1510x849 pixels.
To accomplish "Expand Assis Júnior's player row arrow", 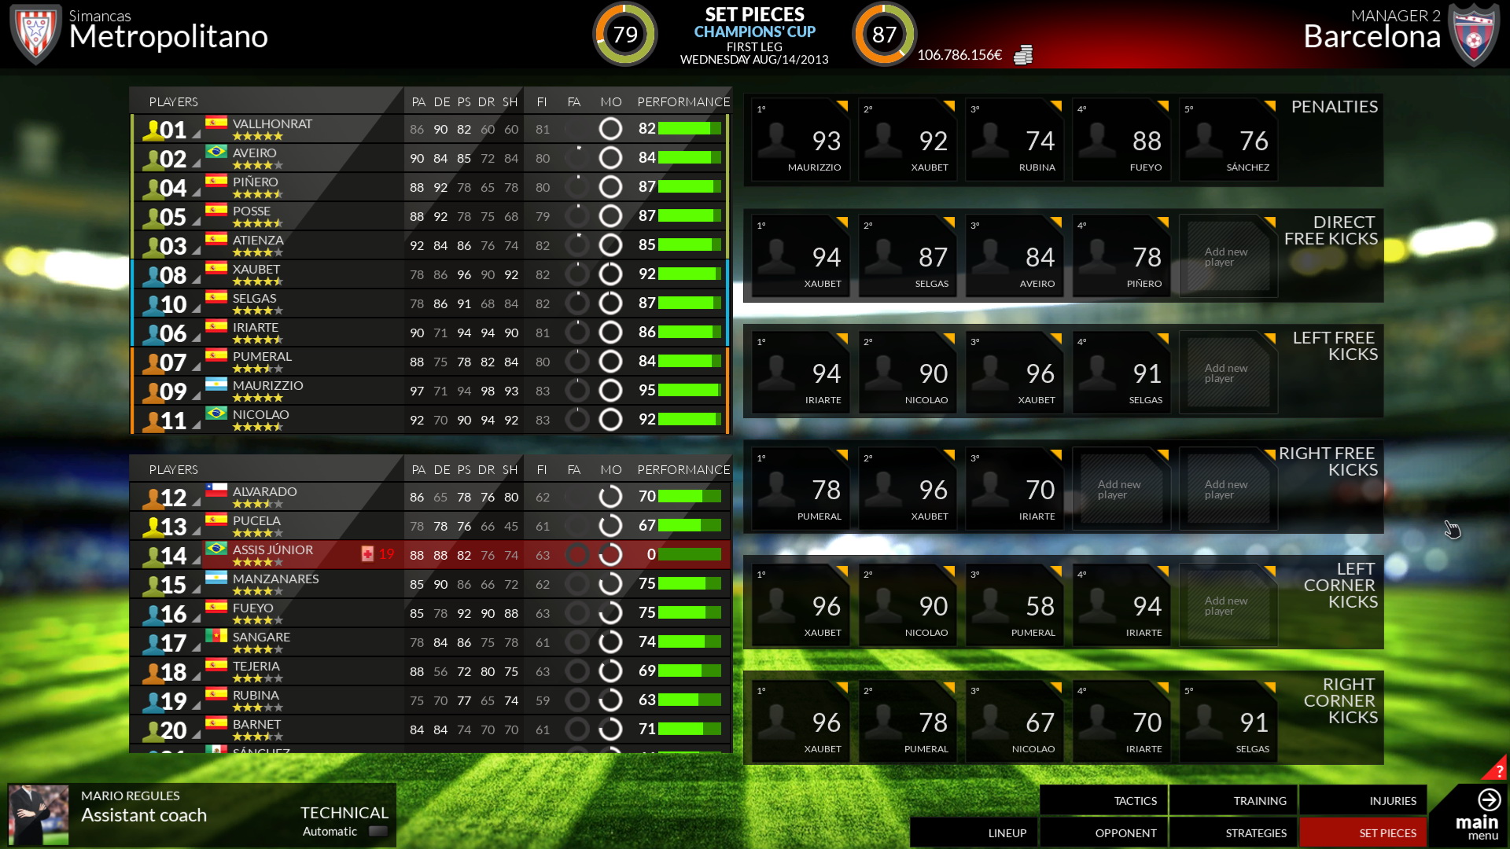I will coord(194,559).
